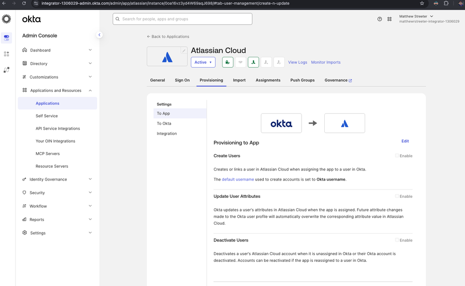Expand the Identity Governance chevron

90,179
